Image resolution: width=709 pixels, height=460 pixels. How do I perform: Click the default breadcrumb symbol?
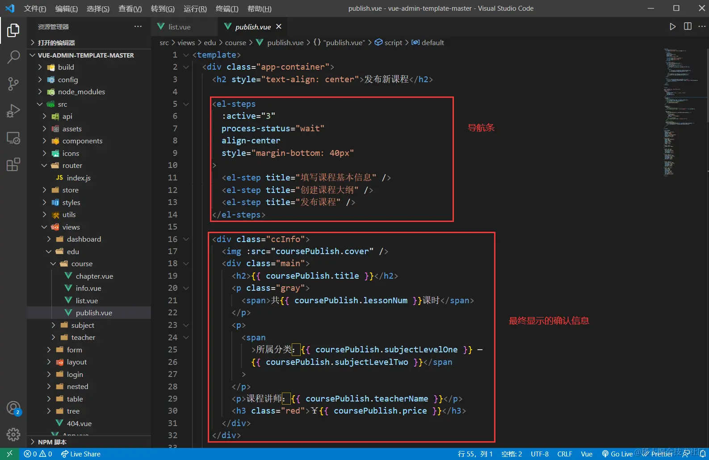pos(428,42)
